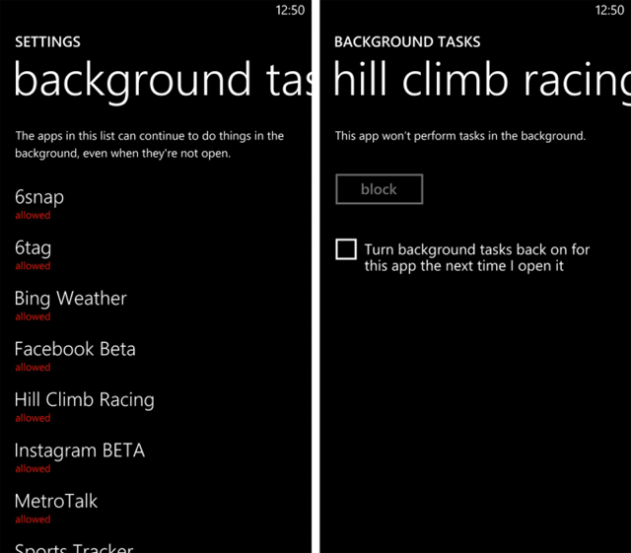
Task: Click the red 'allowed' status under 6snap
Action: (x=33, y=215)
